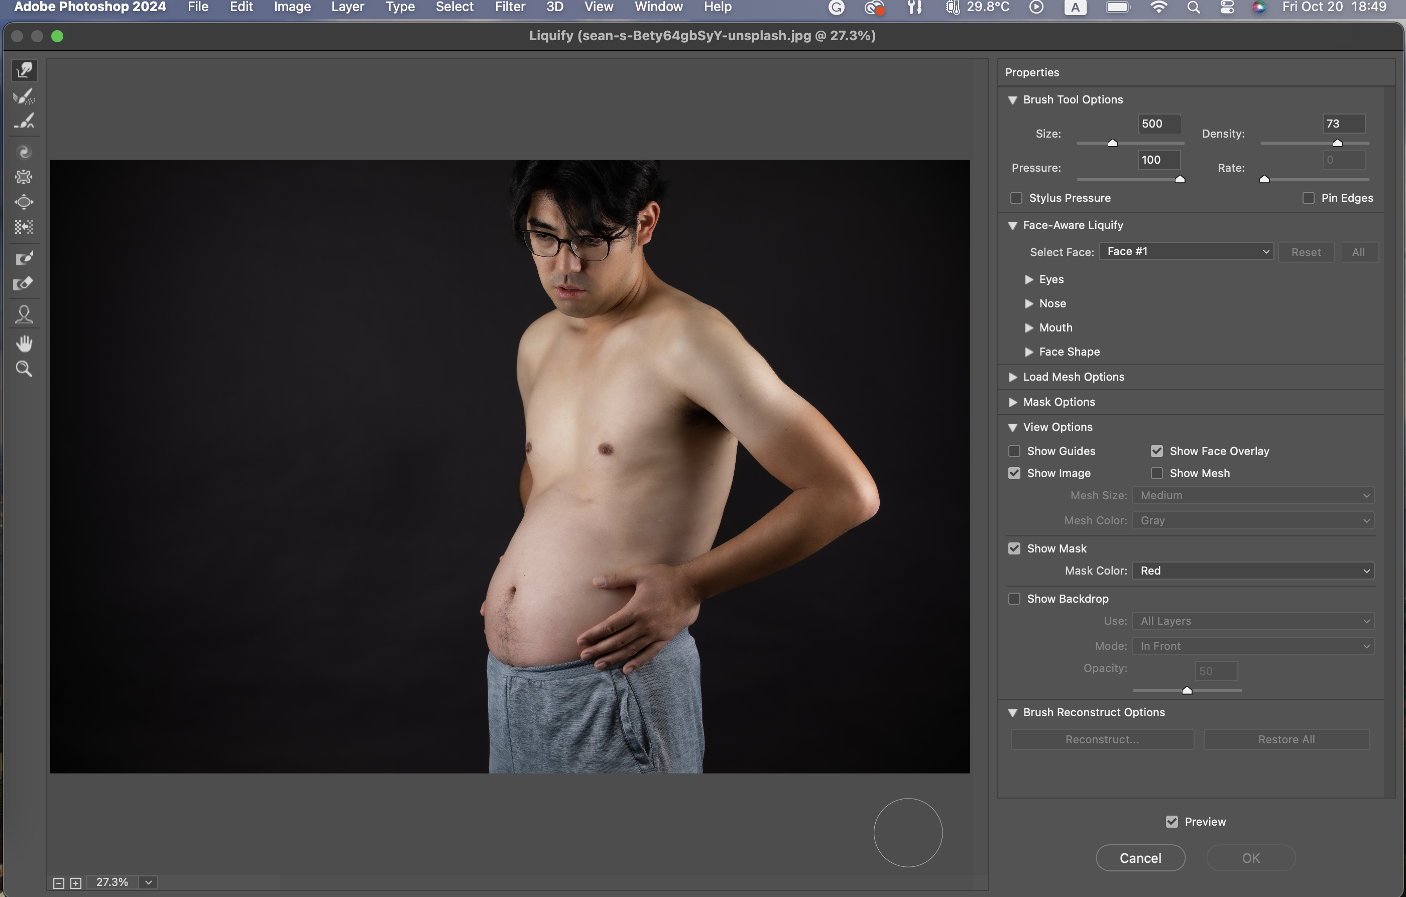The height and width of the screenshot is (897, 1406).
Task: Select the Pucker tool
Action: tap(24, 176)
